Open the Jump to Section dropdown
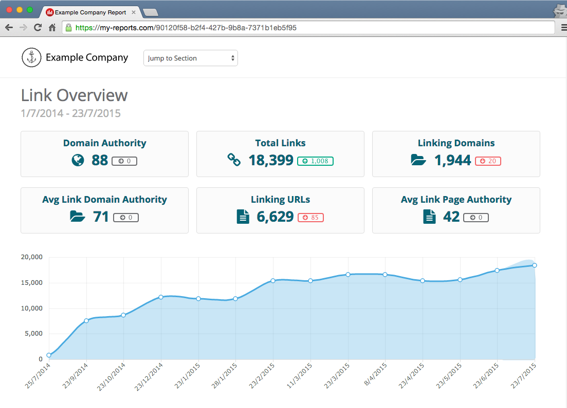The width and height of the screenshot is (567, 408). [190, 58]
